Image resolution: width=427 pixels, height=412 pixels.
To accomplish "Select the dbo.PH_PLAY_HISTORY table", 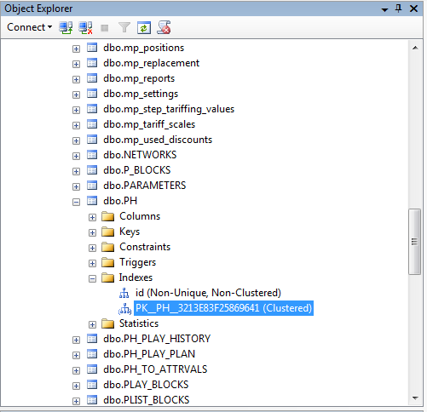I will (x=157, y=339).
